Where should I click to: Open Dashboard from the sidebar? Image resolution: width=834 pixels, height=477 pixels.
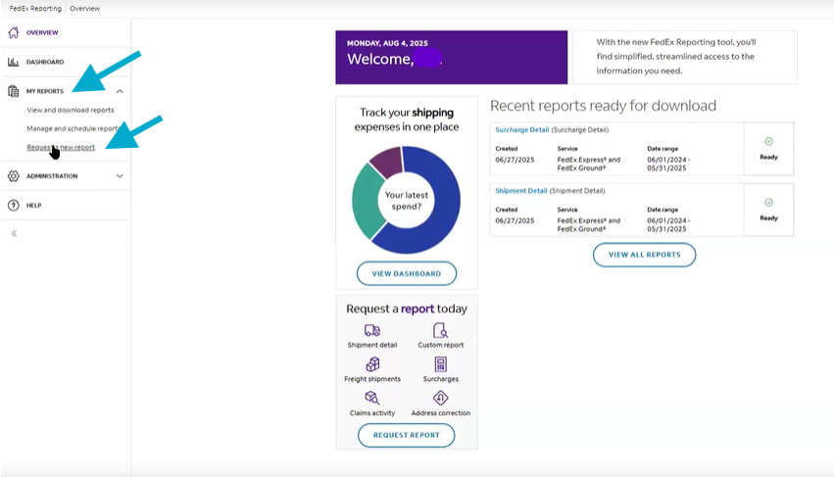pos(45,62)
